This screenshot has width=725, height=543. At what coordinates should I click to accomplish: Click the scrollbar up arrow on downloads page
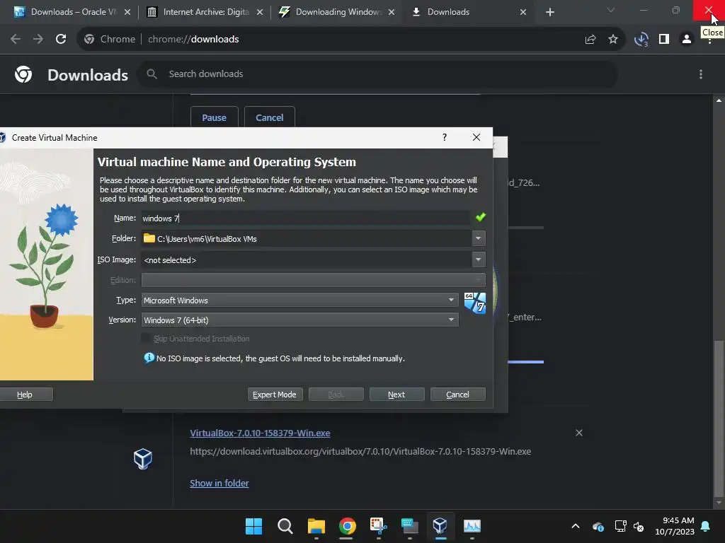(x=719, y=100)
